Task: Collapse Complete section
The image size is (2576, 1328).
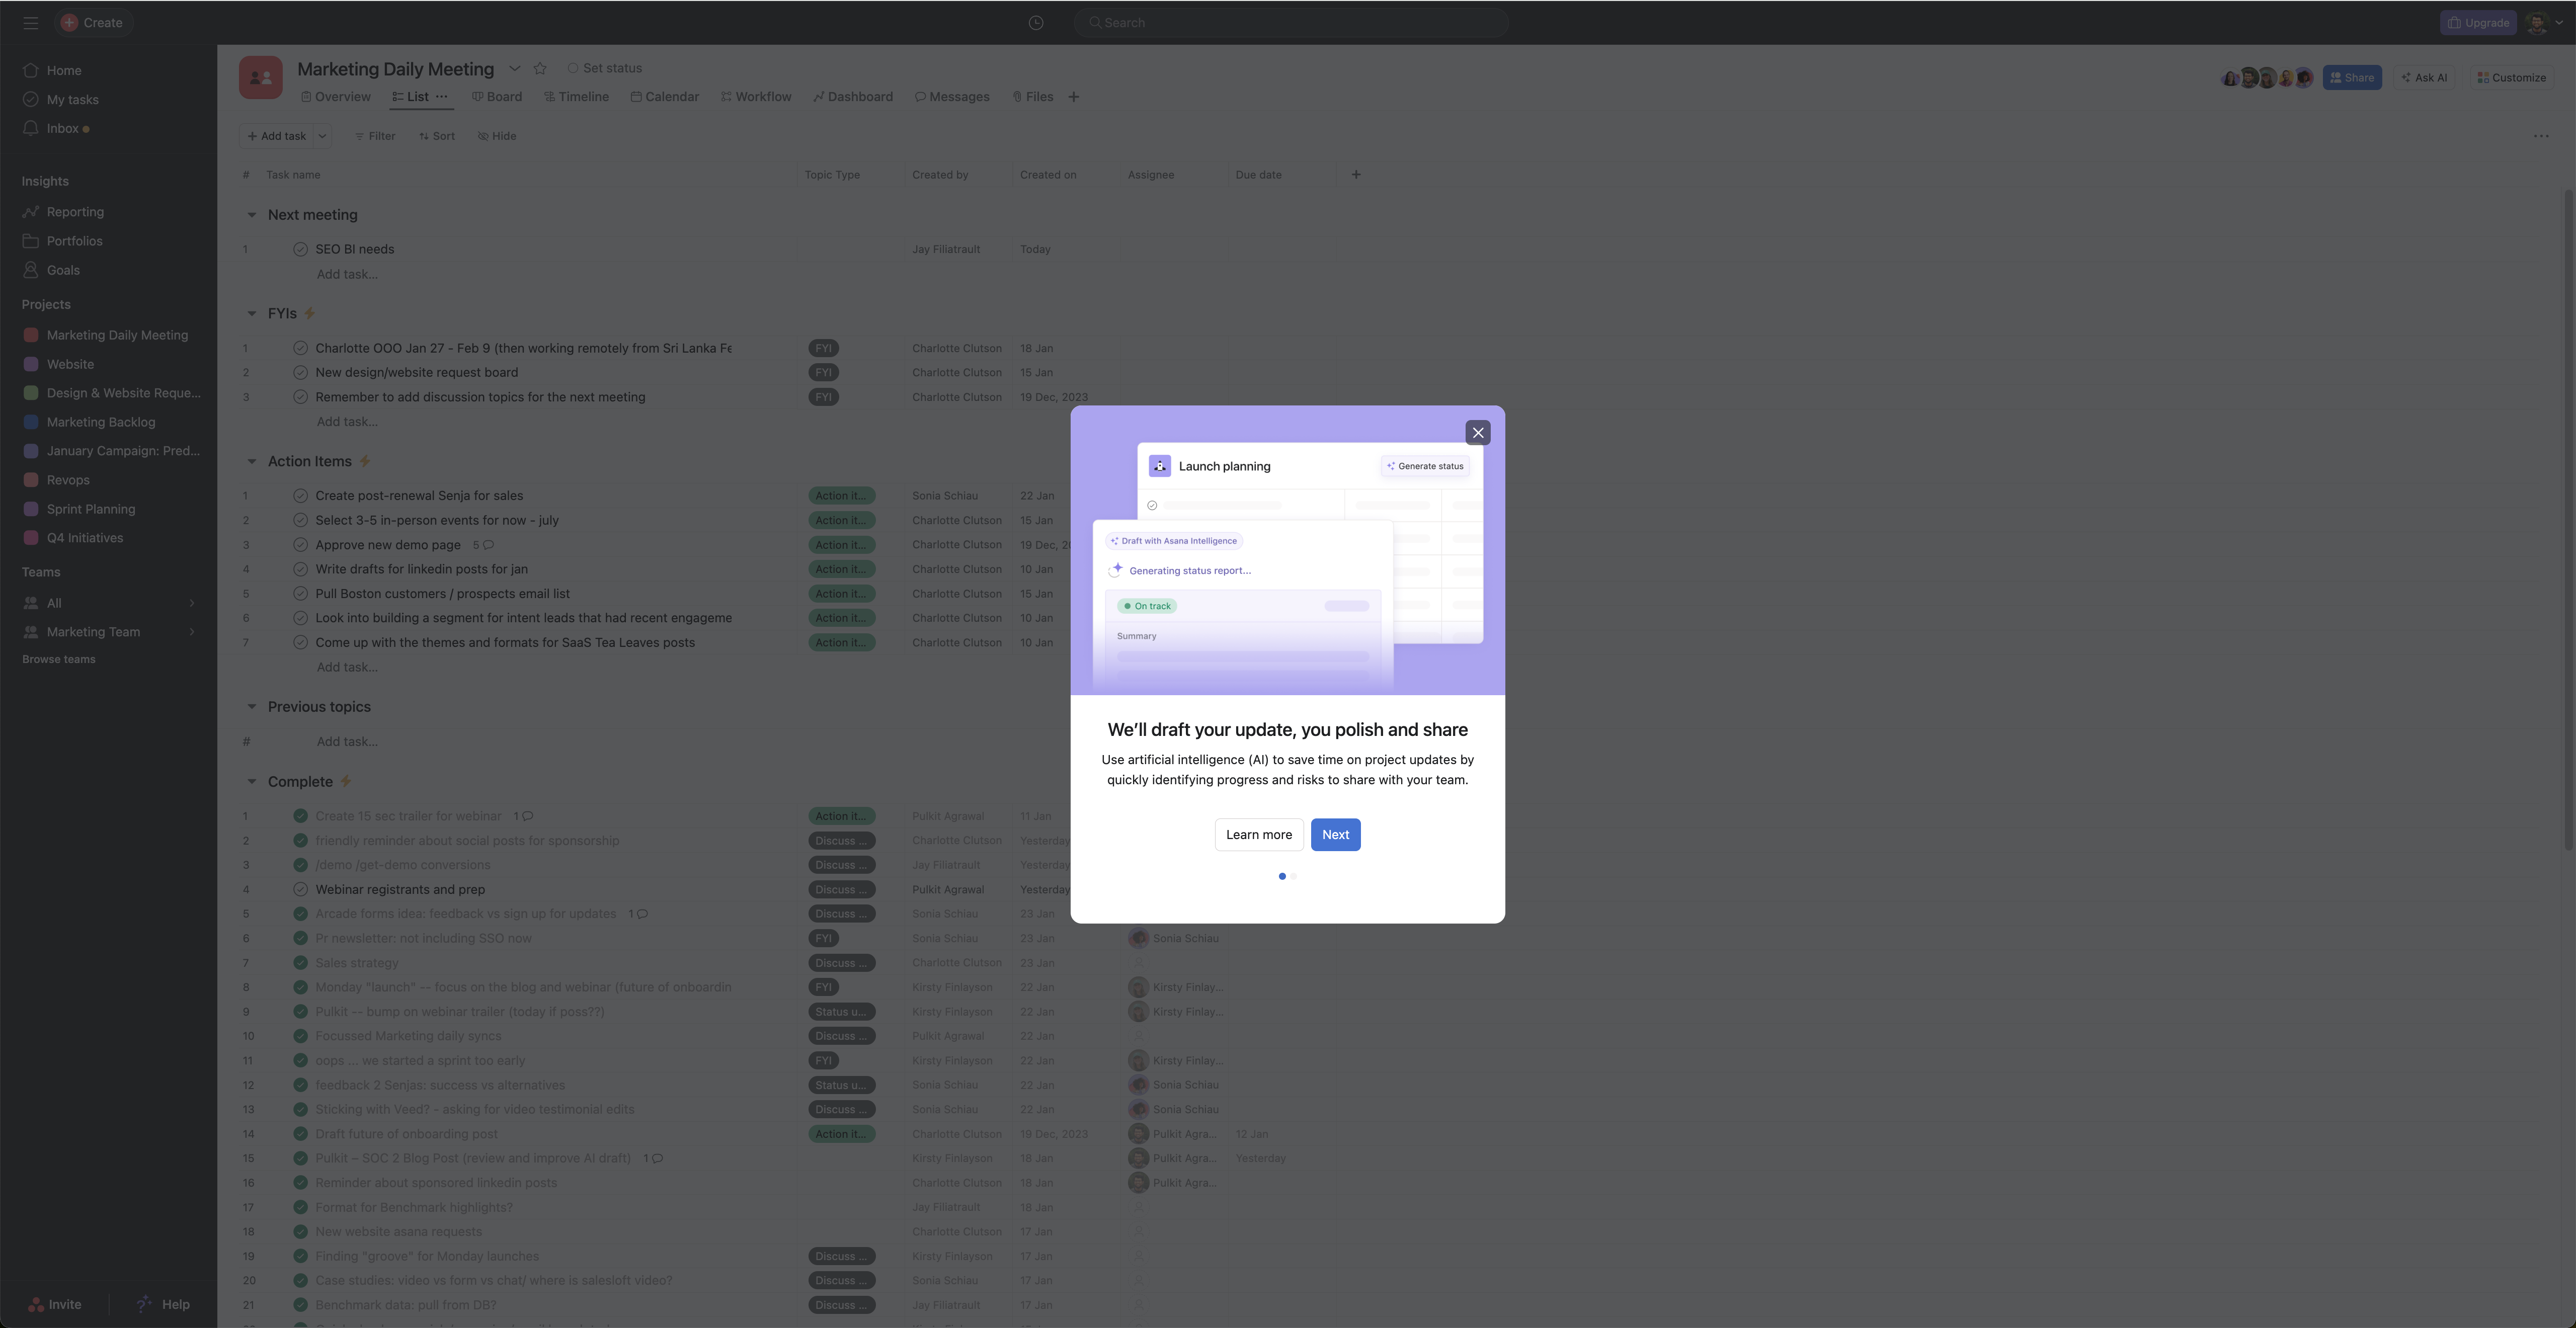Action: (x=251, y=782)
